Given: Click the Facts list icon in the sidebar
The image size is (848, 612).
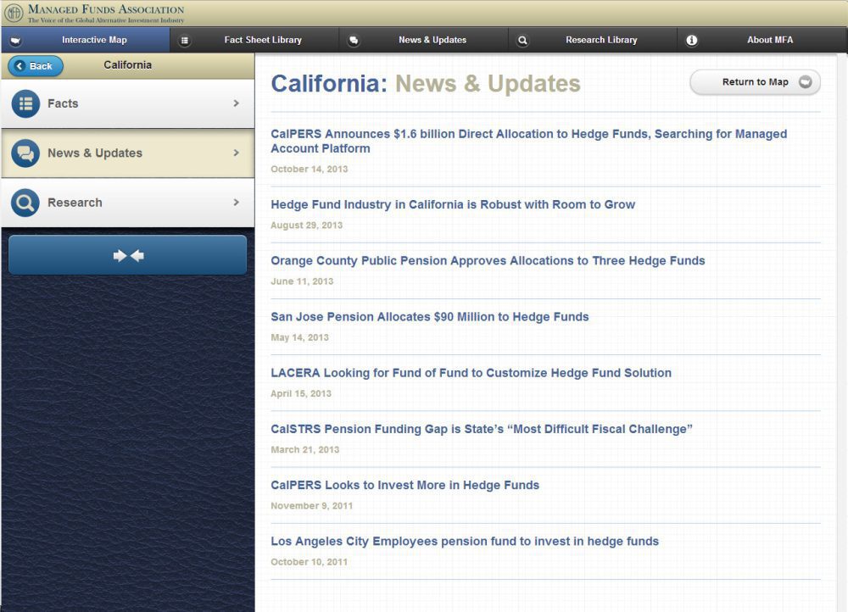Looking at the screenshot, I should (x=25, y=103).
